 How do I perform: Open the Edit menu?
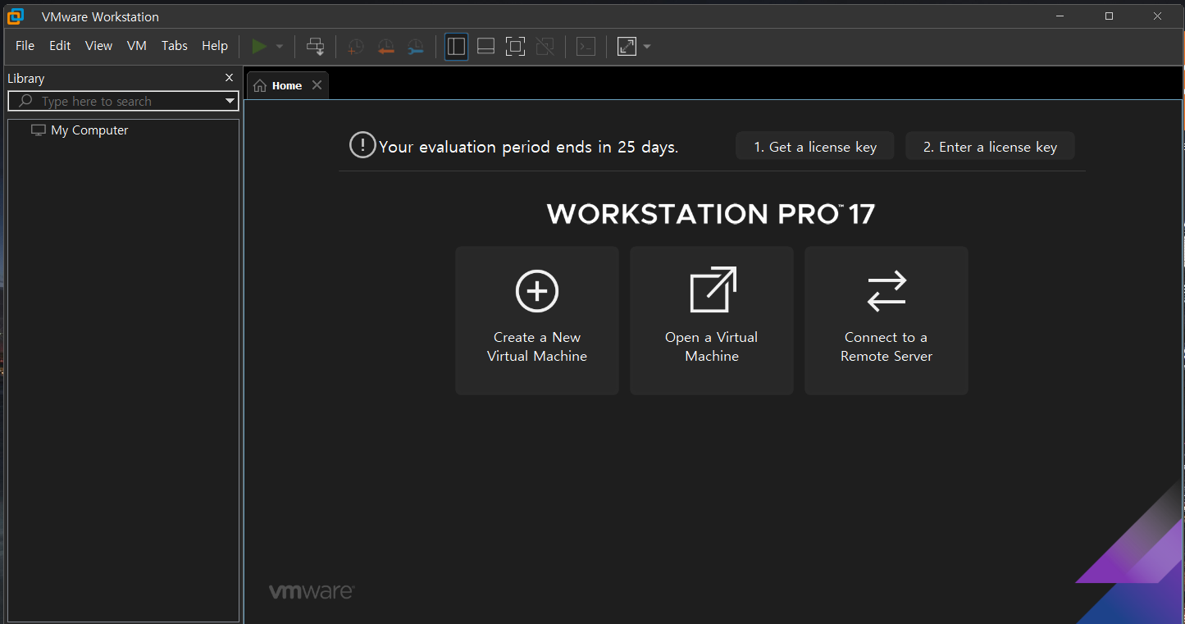coord(60,46)
